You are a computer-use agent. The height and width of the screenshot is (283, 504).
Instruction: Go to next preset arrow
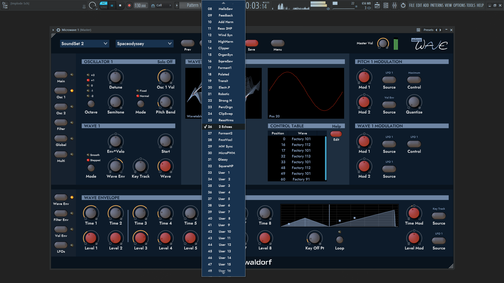click(440, 30)
